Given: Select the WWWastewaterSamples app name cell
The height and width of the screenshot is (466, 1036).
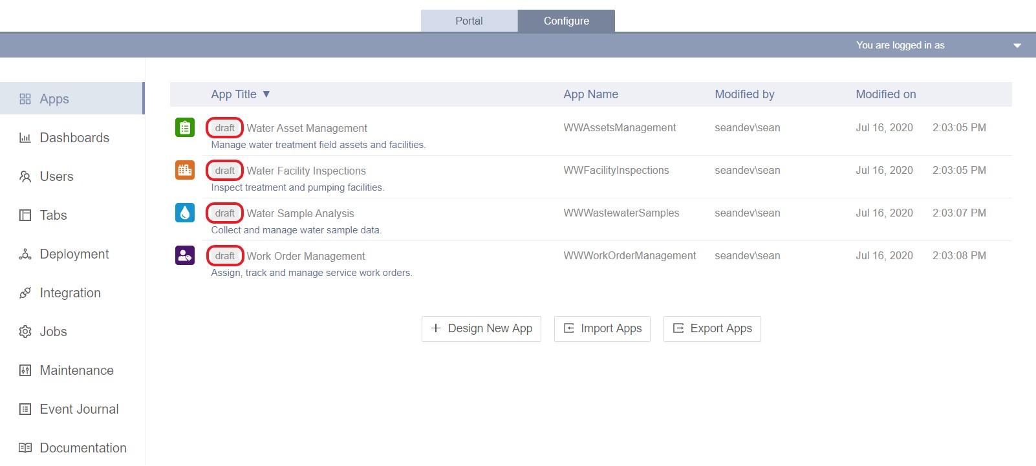Looking at the screenshot, I should 621,213.
